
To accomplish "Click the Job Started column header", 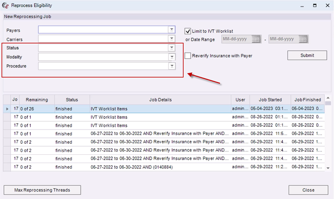I will [269, 99].
